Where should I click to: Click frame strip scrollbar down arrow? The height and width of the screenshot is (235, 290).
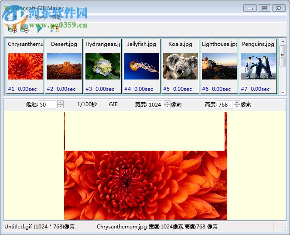click(283, 92)
